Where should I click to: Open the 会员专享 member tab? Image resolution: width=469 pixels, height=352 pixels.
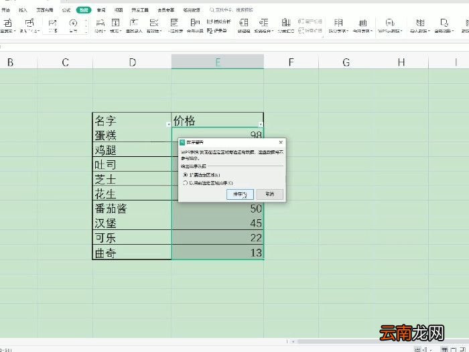pyautogui.click(x=166, y=10)
